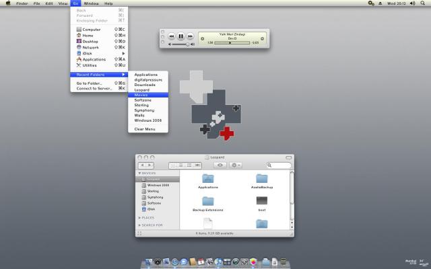Click the Finder search field
This screenshot has height=269, width=431.
[x=279, y=165]
